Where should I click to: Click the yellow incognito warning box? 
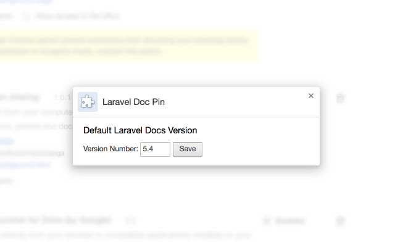click(x=123, y=46)
